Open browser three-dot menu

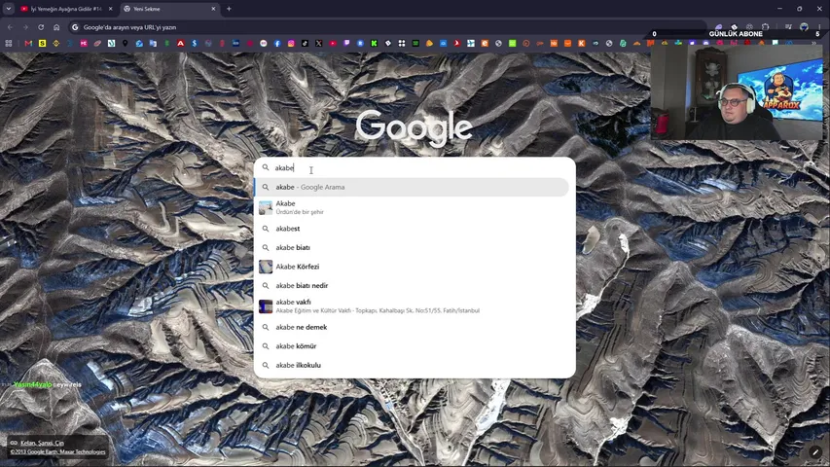point(819,27)
